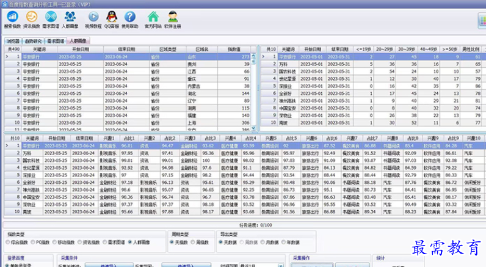The height and width of the screenshot is (267, 486).
Task: Click the 快速导入 button beside 采集关键词
Action: pyautogui.click(x=109, y=265)
